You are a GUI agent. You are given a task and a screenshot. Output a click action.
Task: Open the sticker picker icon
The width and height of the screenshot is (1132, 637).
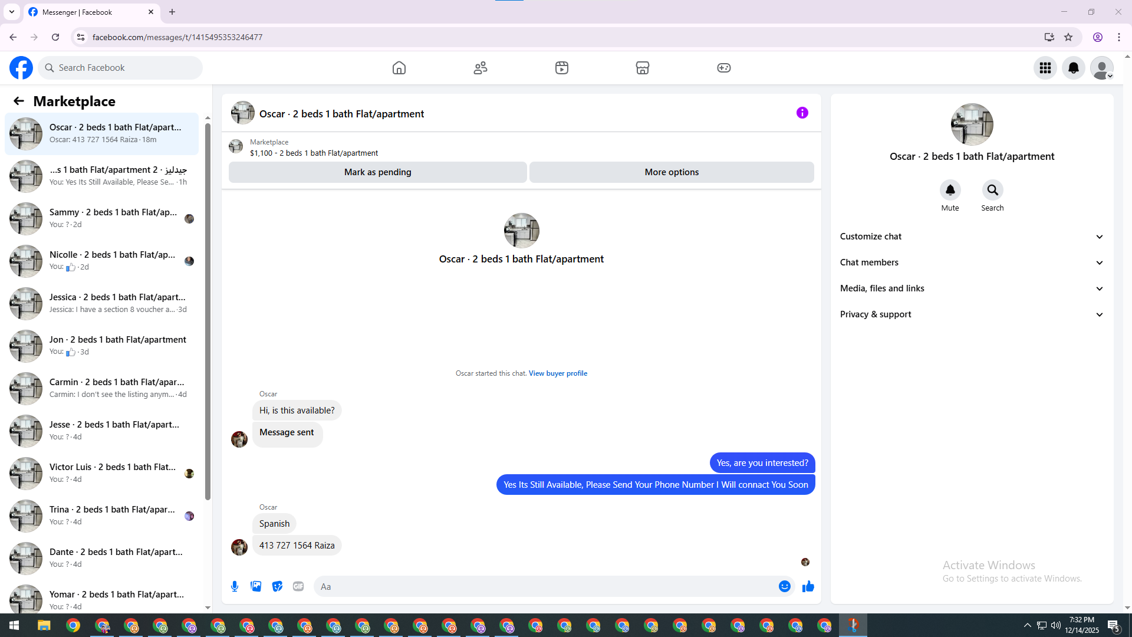click(277, 586)
